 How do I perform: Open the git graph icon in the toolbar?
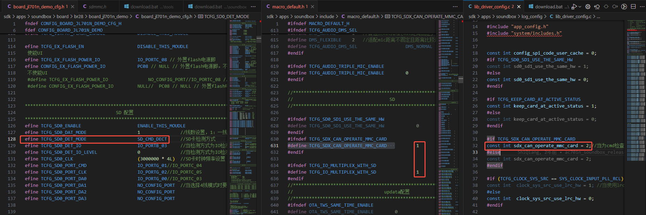(x=624, y=7)
